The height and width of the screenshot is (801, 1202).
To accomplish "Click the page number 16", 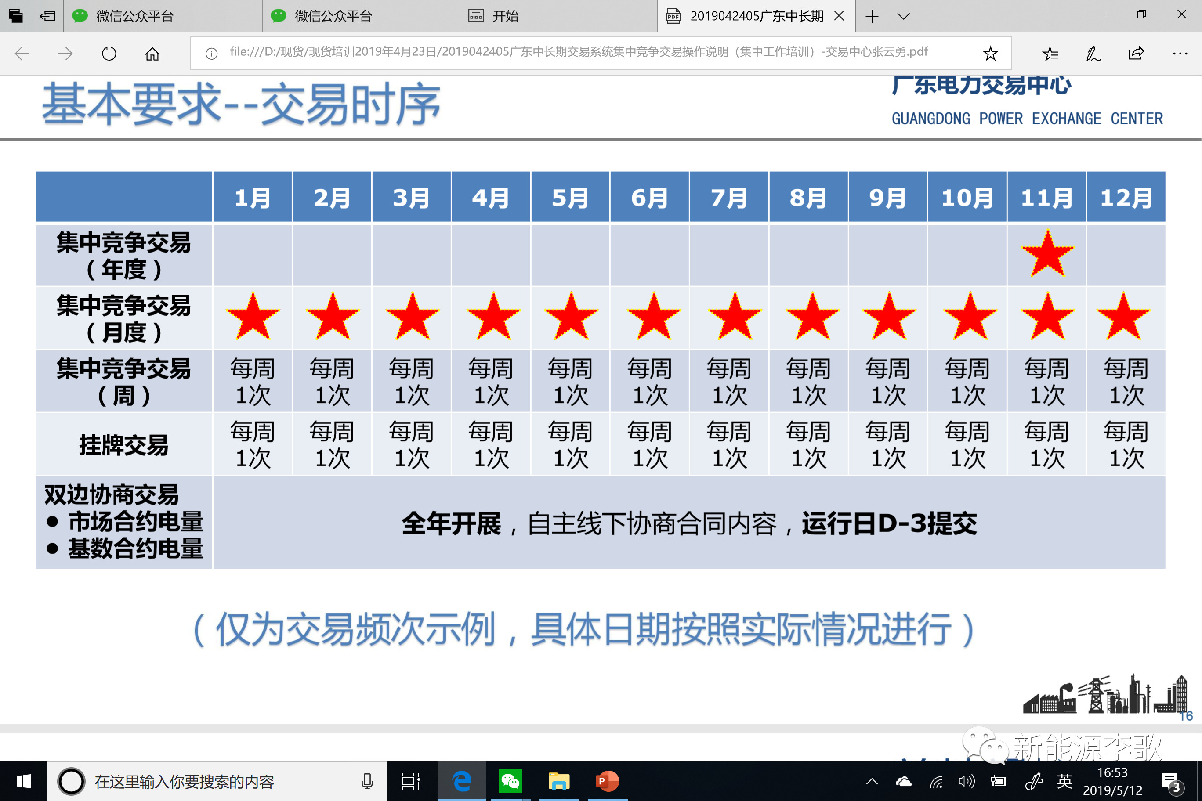I will point(1186,716).
